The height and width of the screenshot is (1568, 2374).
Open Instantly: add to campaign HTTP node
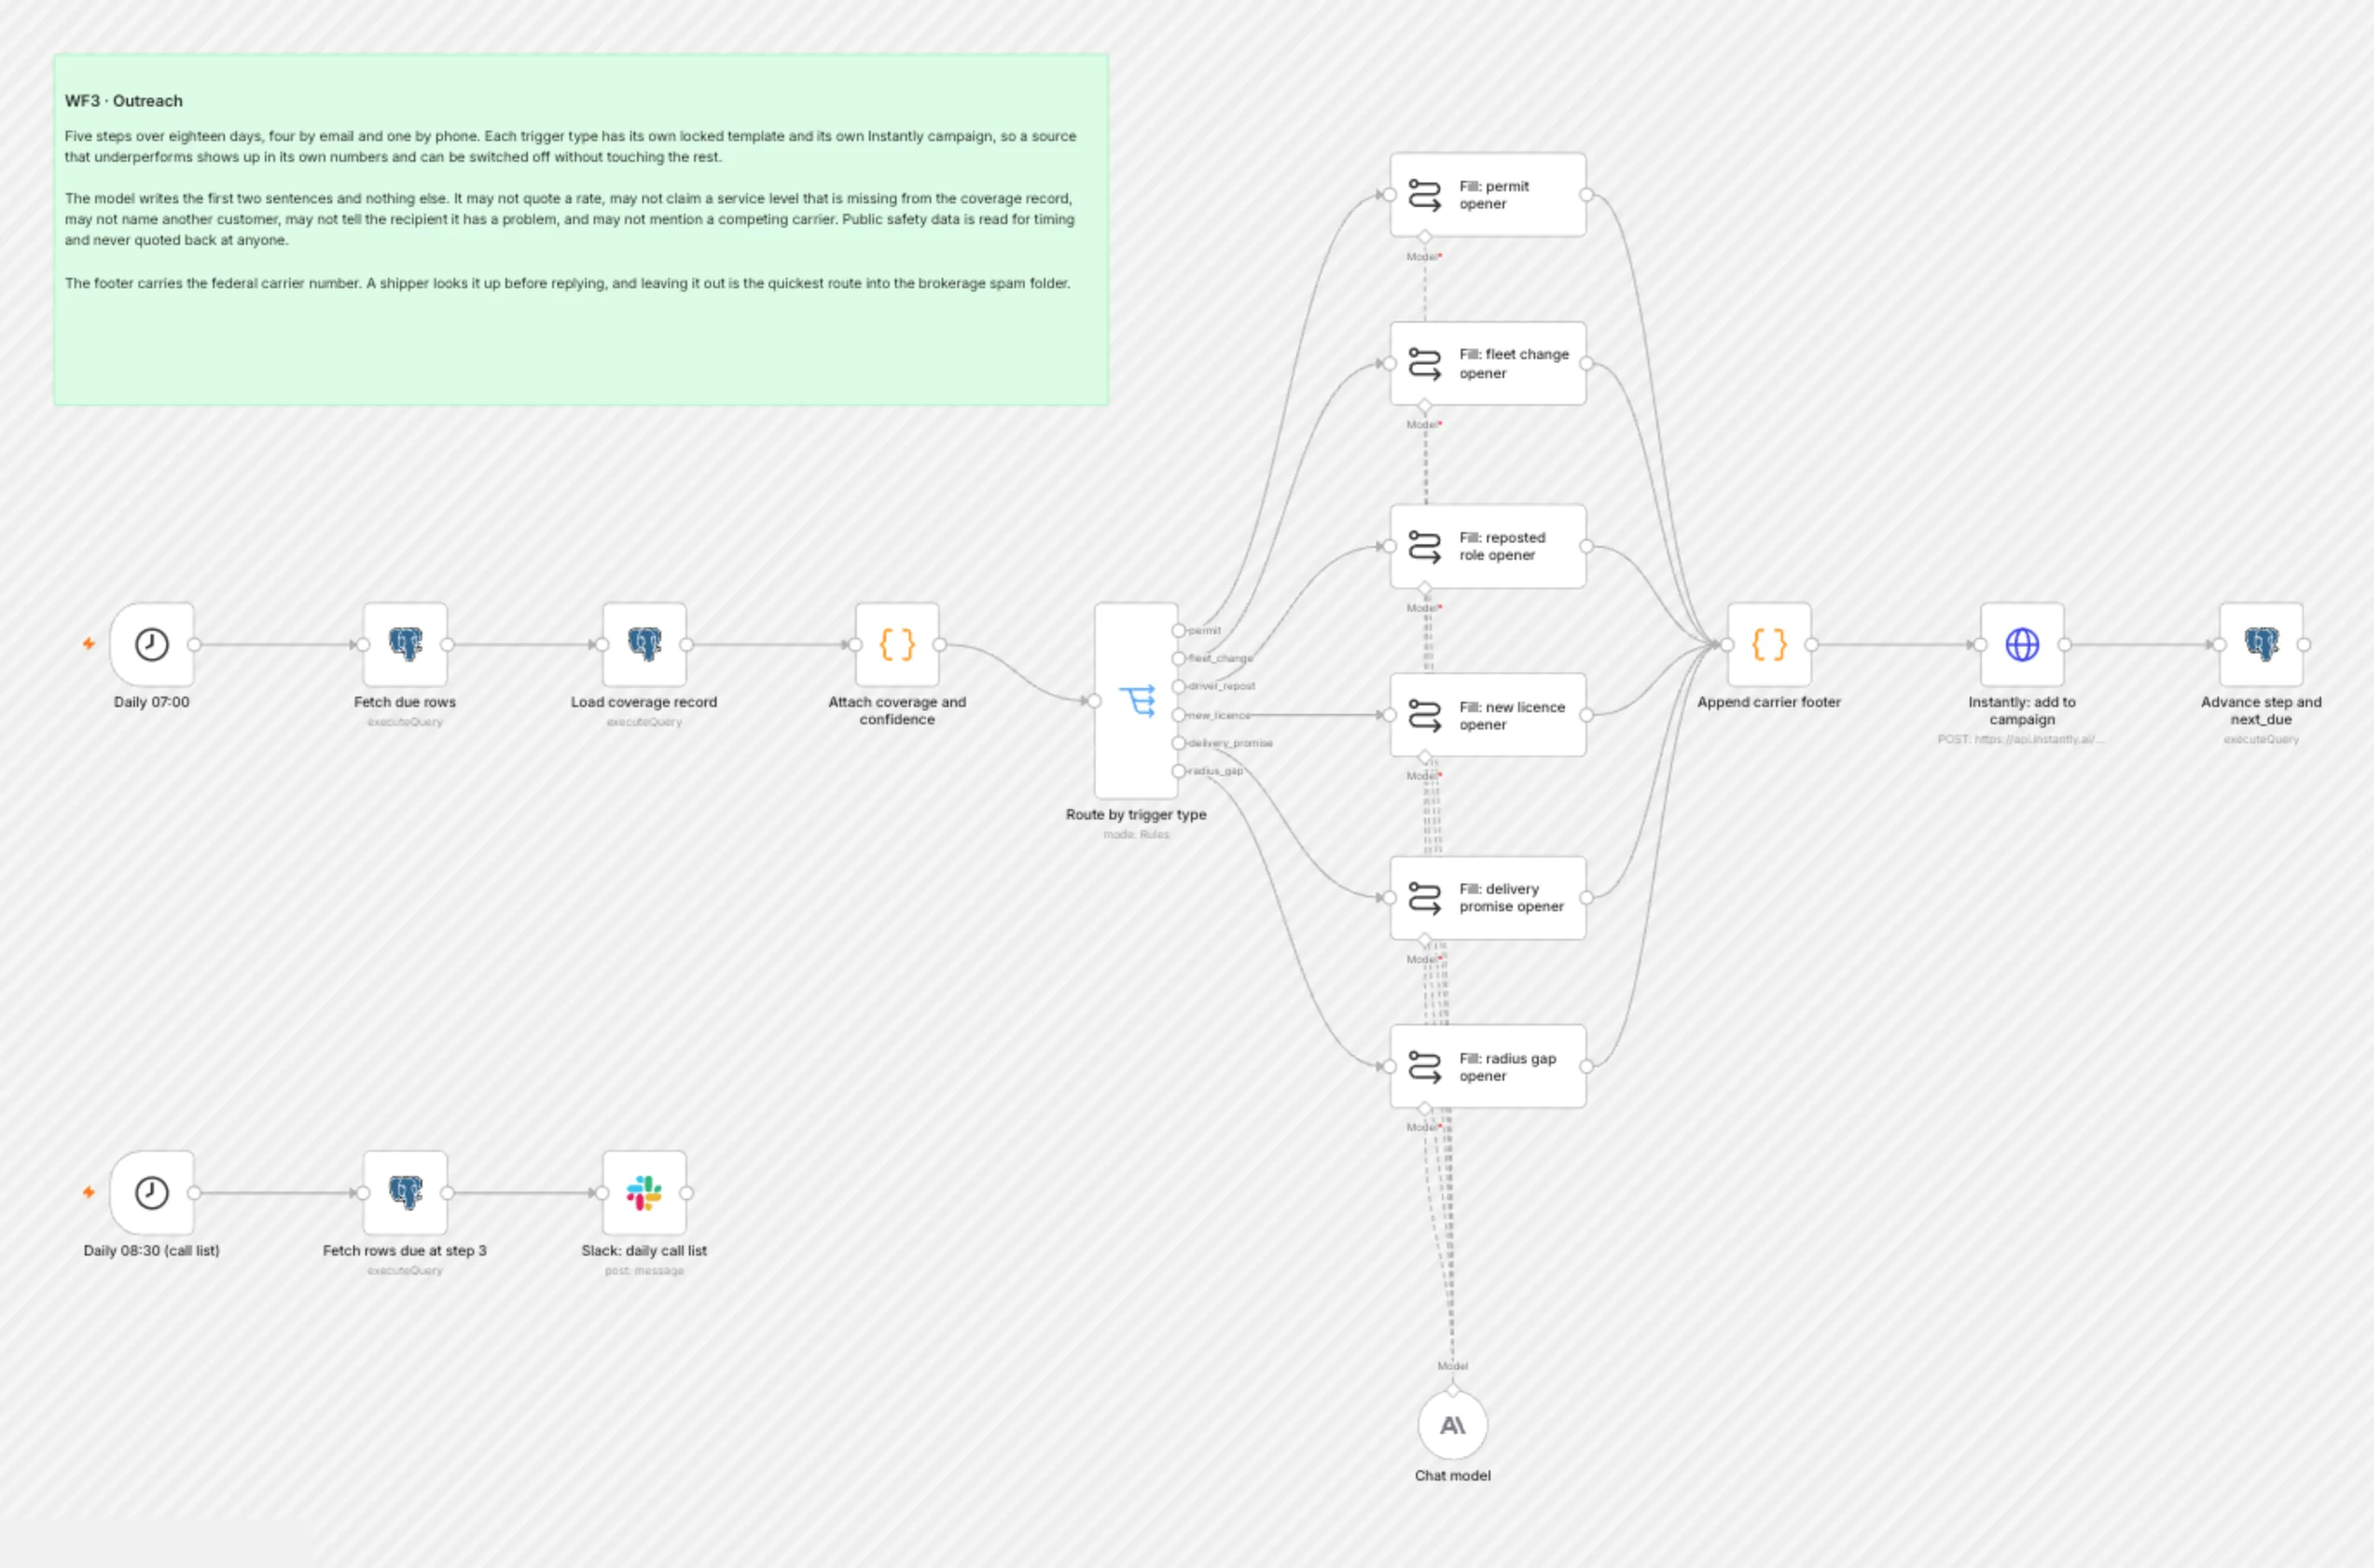pyautogui.click(x=2022, y=644)
